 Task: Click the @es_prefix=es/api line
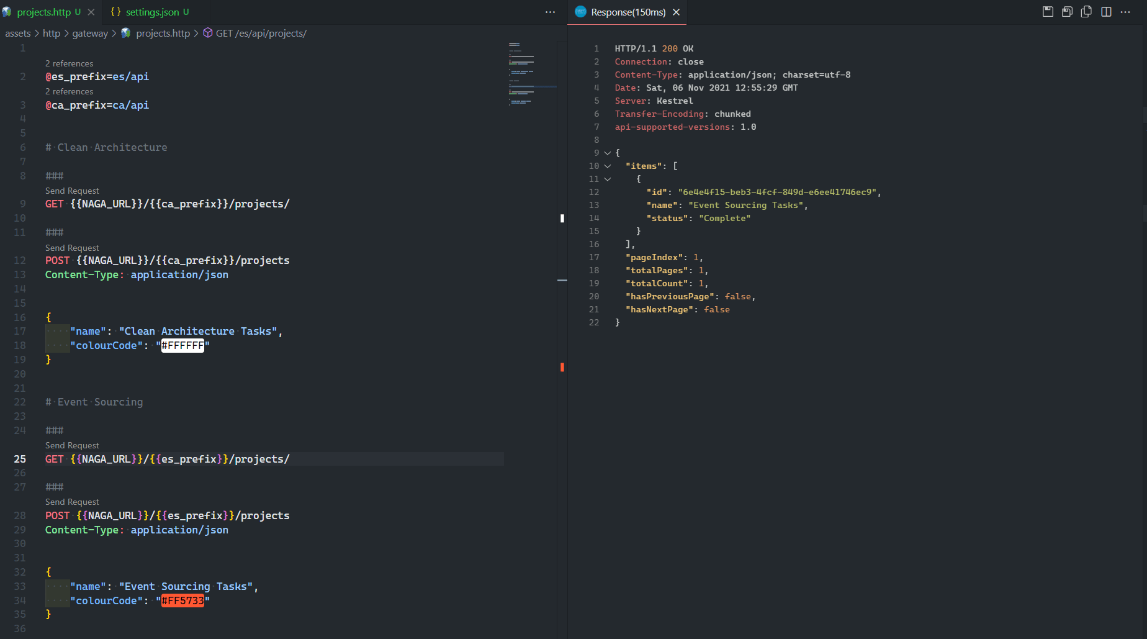click(97, 77)
